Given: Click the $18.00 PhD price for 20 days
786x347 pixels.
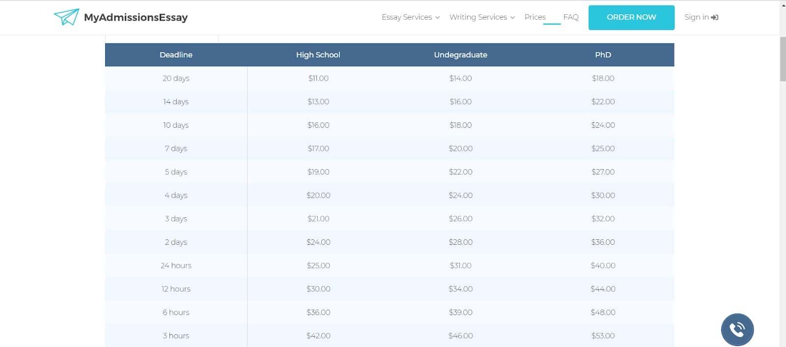Looking at the screenshot, I should [x=603, y=78].
